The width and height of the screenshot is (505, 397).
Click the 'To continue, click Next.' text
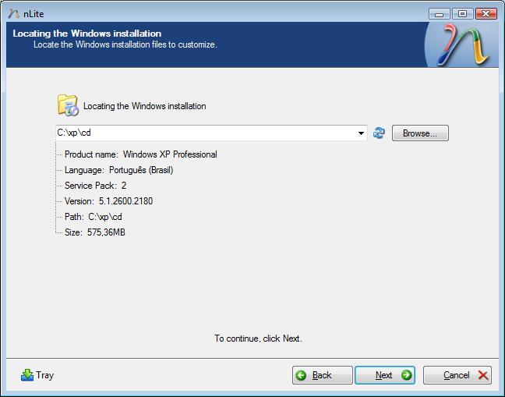(x=258, y=339)
